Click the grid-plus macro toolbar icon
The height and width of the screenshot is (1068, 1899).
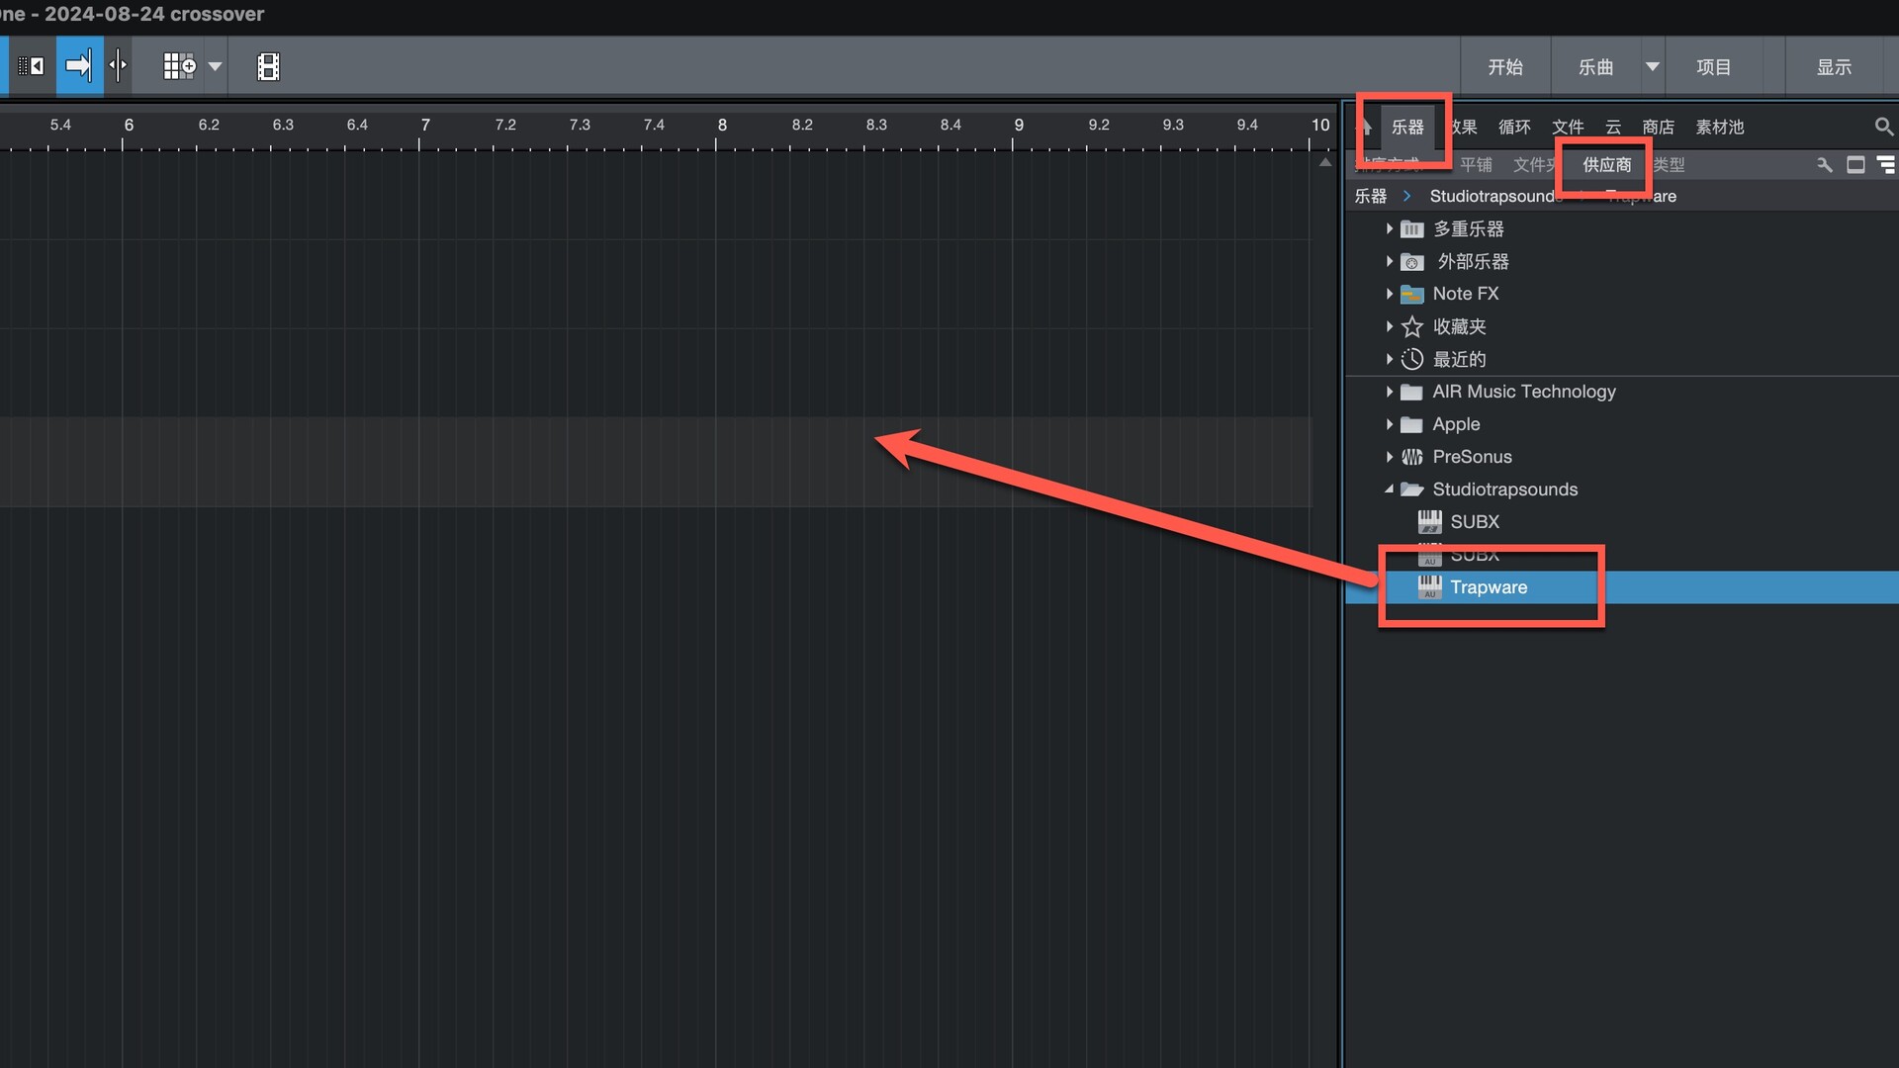[x=180, y=66]
